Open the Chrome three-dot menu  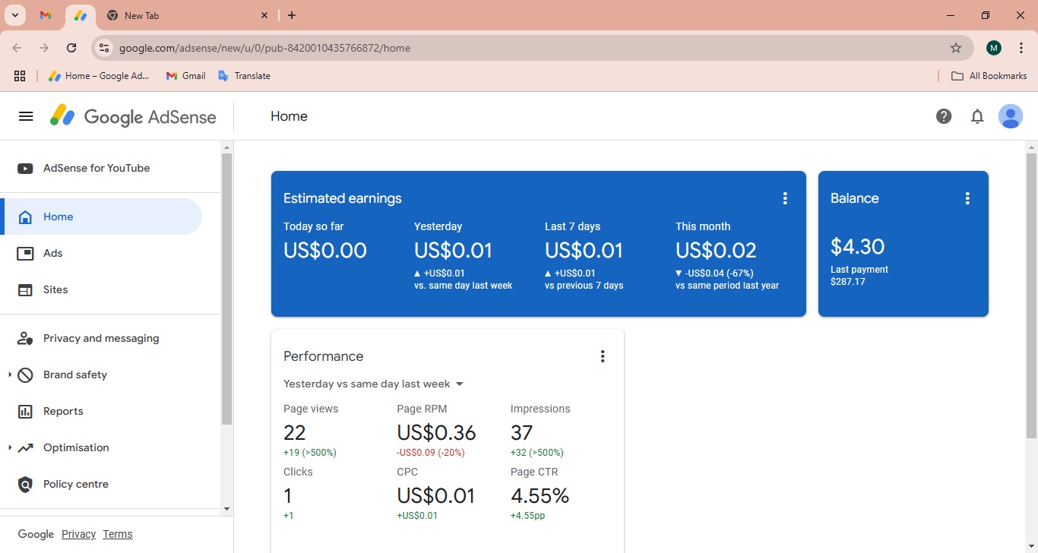1021,48
